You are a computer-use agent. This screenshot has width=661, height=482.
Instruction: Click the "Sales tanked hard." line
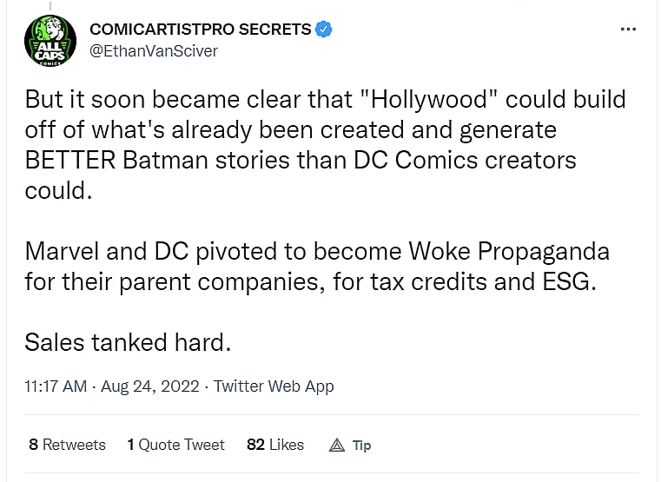coord(128,342)
